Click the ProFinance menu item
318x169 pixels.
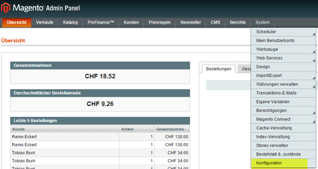point(101,23)
